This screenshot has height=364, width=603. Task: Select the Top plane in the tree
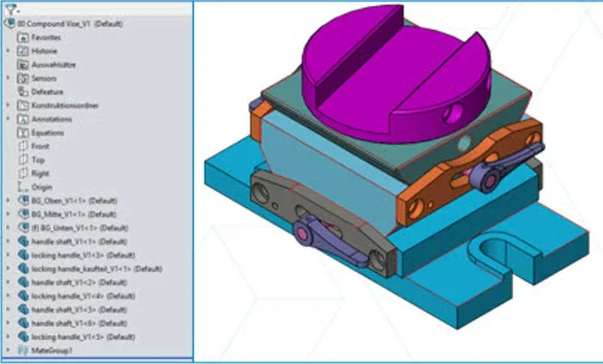tap(37, 160)
